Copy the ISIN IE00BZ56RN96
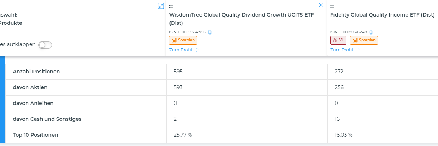 (x=210, y=32)
